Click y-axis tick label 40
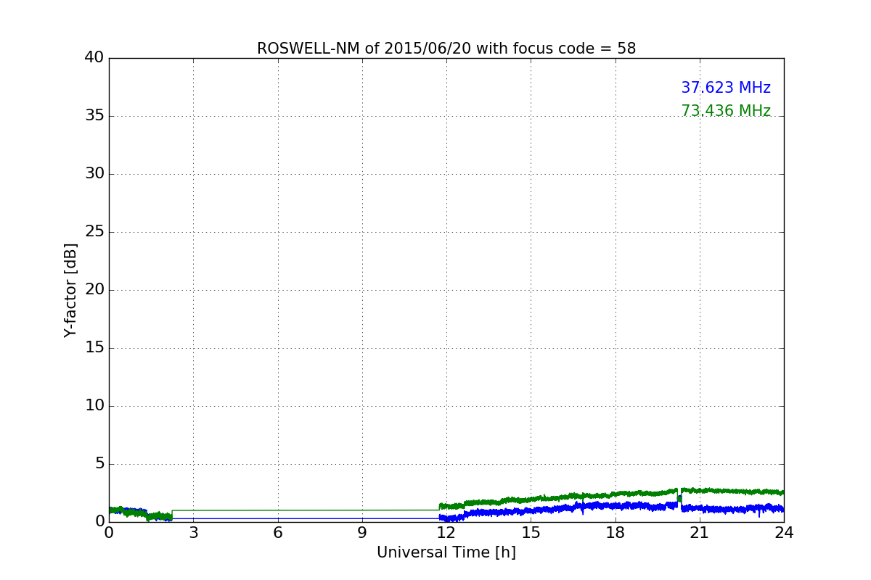871x580 pixels. click(x=94, y=58)
